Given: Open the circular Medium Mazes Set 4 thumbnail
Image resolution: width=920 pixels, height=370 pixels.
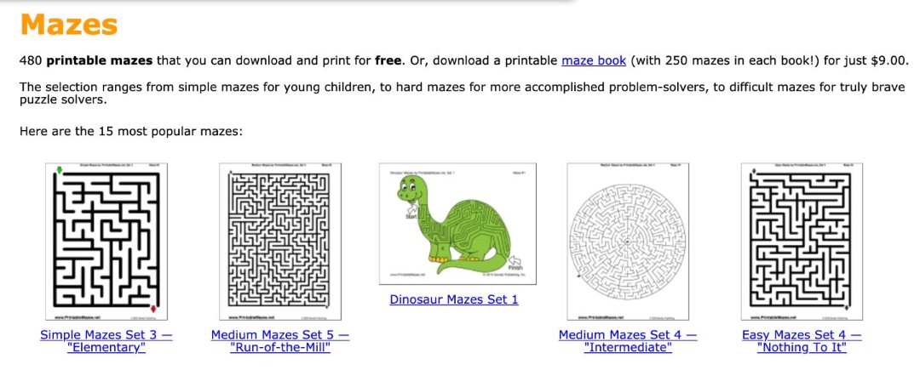Looking at the screenshot, I should point(627,242).
